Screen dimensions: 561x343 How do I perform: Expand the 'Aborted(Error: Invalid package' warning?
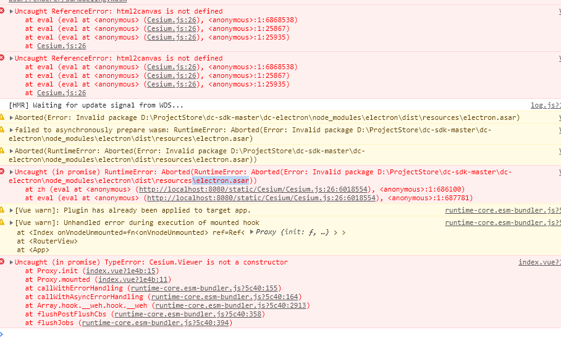point(11,118)
